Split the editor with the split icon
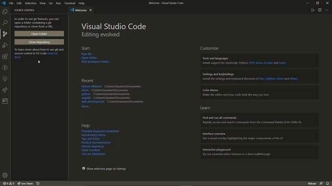 [320, 10]
